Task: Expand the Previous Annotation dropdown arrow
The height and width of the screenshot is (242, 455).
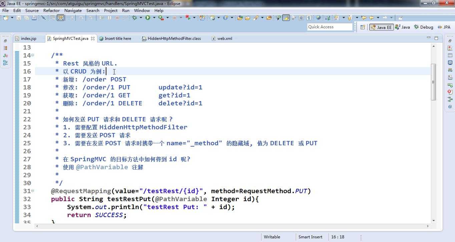Action: tap(357, 18)
